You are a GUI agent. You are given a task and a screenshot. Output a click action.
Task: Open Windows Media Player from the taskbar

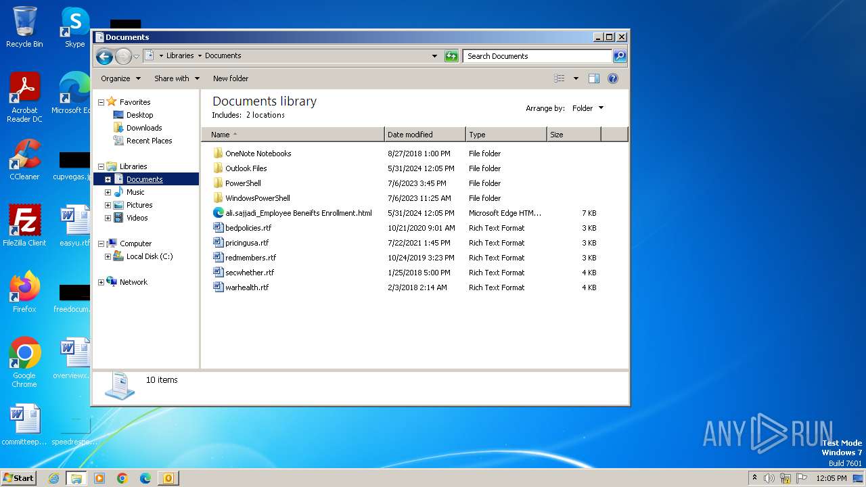tap(99, 478)
